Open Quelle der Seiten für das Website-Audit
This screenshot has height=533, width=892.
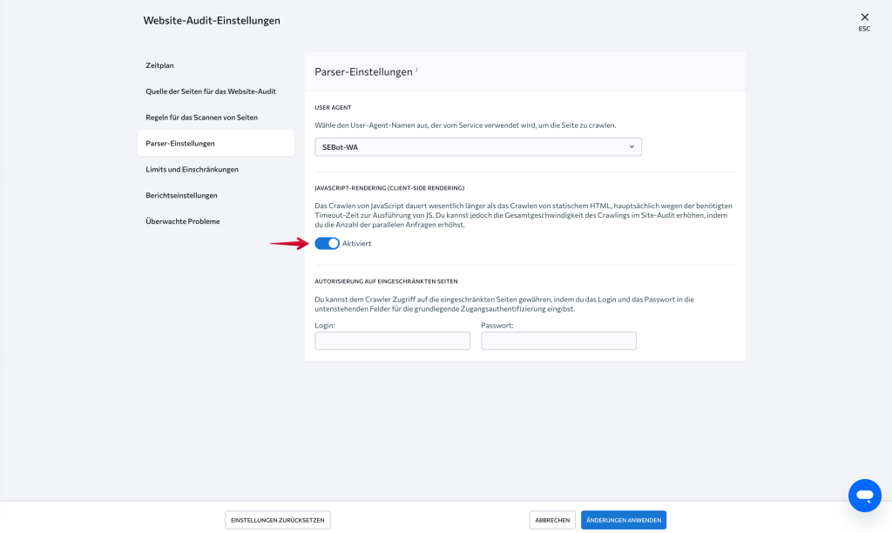pos(209,91)
